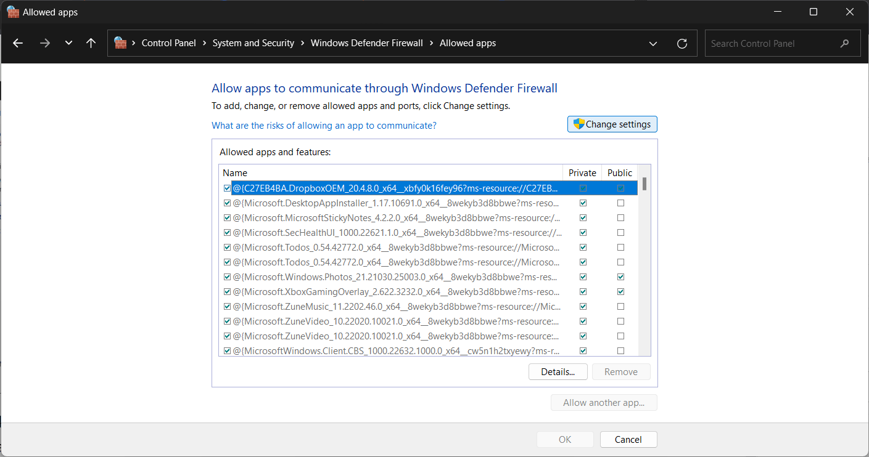Open recent locations dropdown arrow
This screenshot has height=457, width=869.
(68, 43)
